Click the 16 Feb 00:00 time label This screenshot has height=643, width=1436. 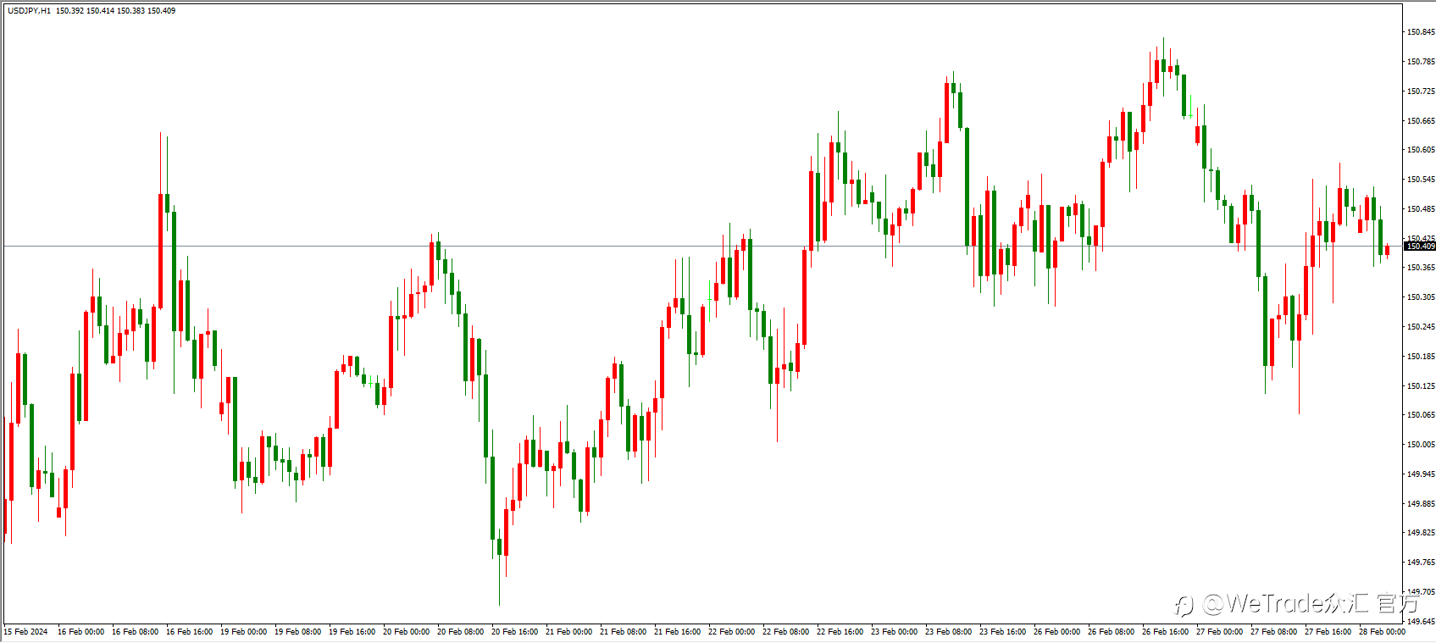(x=81, y=632)
